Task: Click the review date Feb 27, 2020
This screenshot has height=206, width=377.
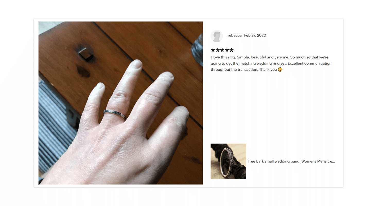Action: [x=255, y=35]
